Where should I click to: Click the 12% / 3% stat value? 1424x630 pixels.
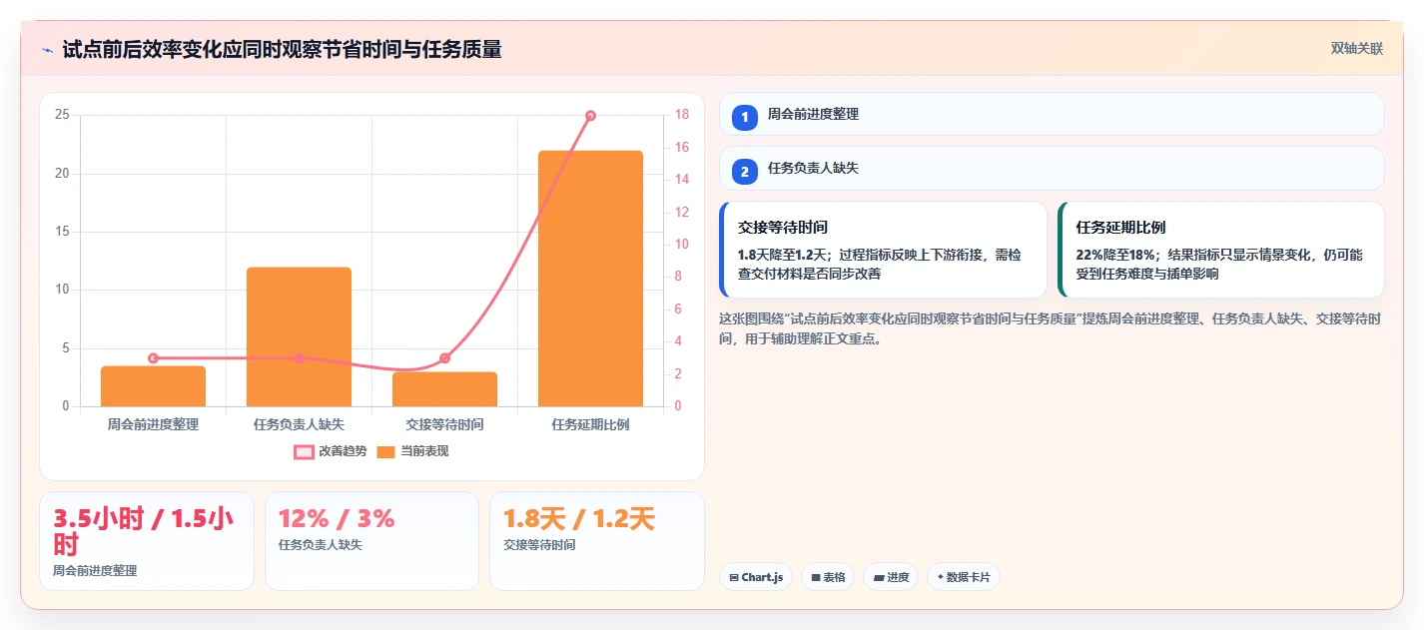coord(337,519)
